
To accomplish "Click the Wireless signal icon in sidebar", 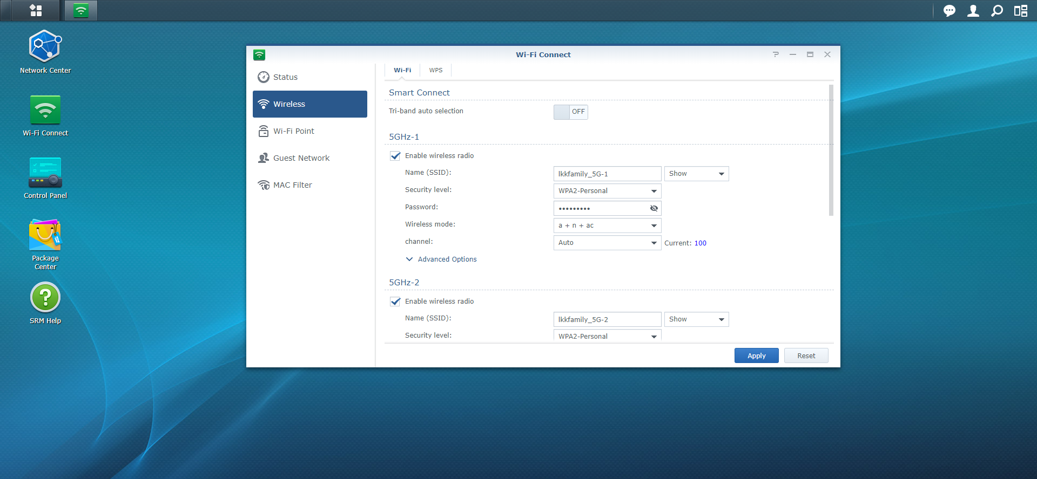I will (264, 104).
